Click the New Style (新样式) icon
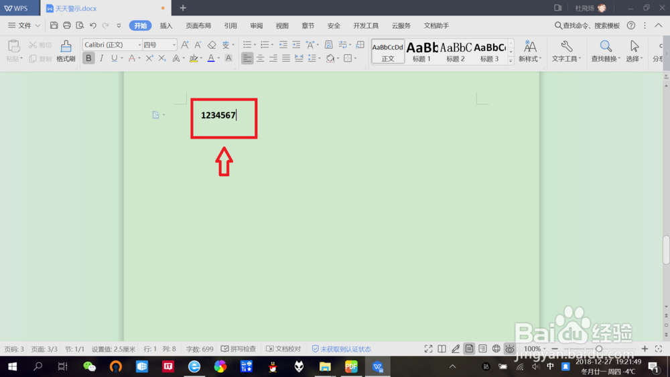The height and width of the screenshot is (377, 670). pos(530,52)
